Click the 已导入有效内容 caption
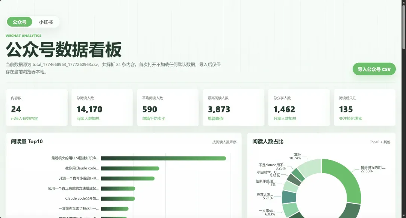This screenshot has height=218, width=406. coord(24,118)
